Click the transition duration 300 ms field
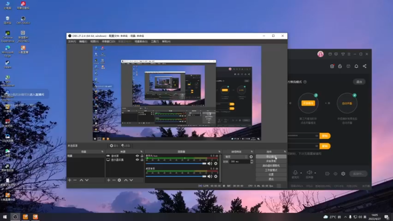Screen dimensions: 393x221 [x=240, y=162]
